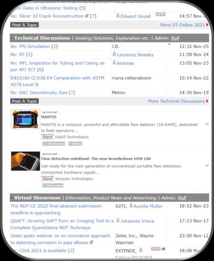Open the 'Re: Slicer 3d Crack Reconstruction' topic
The width and height of the screenshot is (214, 261).
pyautogui.click(x=47, y=16)
